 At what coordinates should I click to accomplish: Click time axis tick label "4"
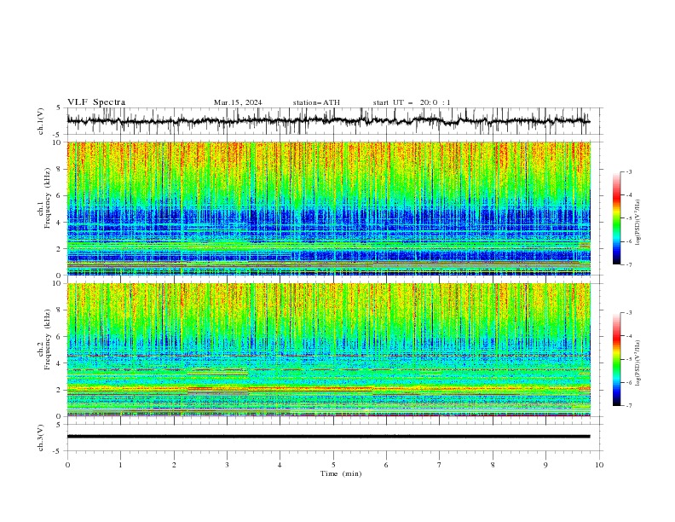pos(280,465)
